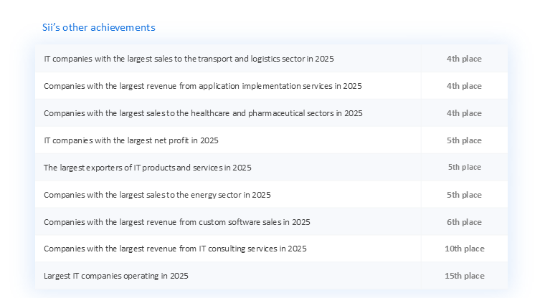Screen dimensions: 545x298
Task: Click "4th place" in the application implementation row
Action: click(464, 86)
